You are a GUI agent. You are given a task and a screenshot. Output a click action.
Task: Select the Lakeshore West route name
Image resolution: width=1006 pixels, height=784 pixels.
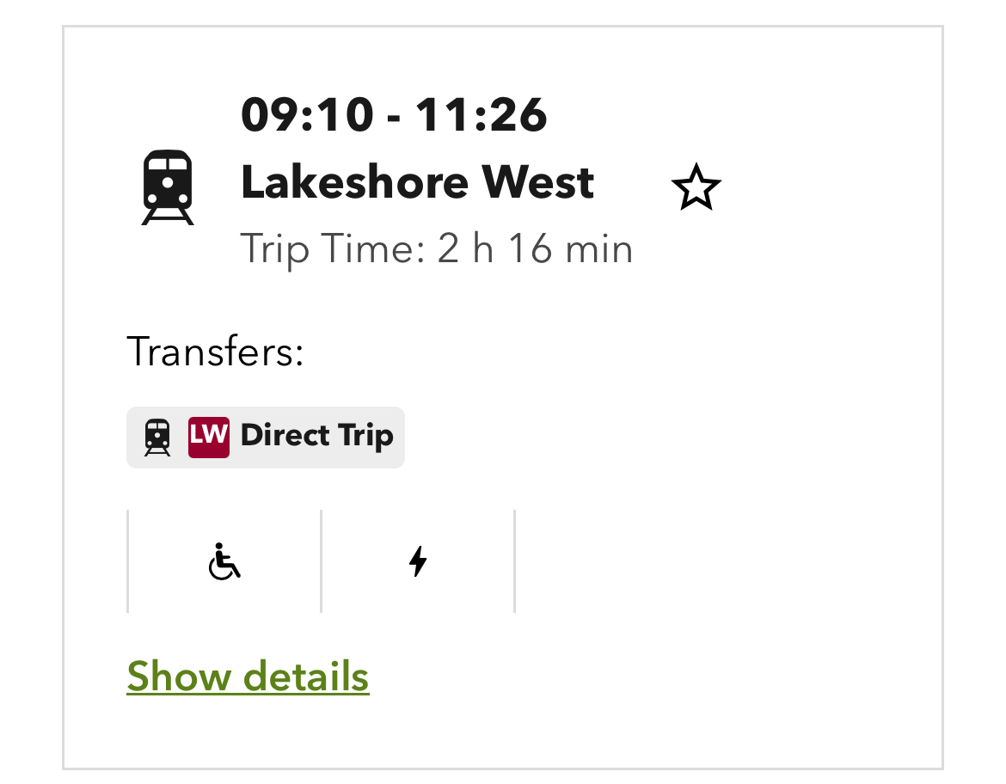pyautogui.click(x=417, y=182)
